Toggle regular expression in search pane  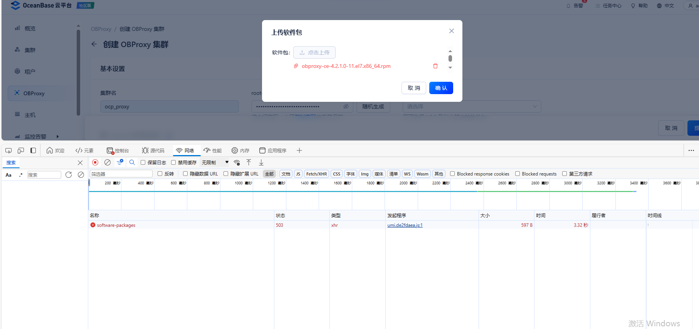click(x=21, y=175)
